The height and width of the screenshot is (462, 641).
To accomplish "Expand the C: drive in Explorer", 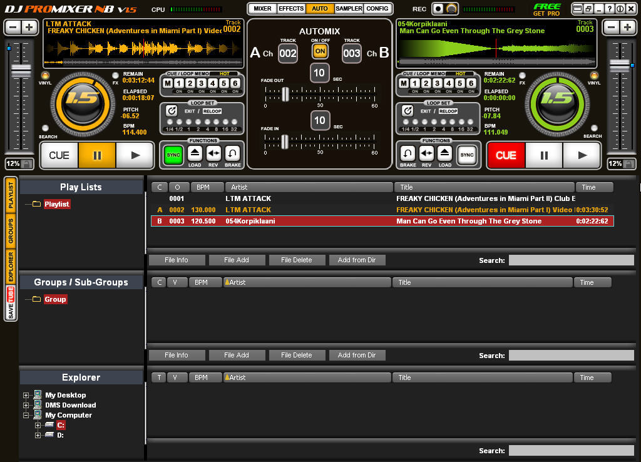I will coord(38,424).
